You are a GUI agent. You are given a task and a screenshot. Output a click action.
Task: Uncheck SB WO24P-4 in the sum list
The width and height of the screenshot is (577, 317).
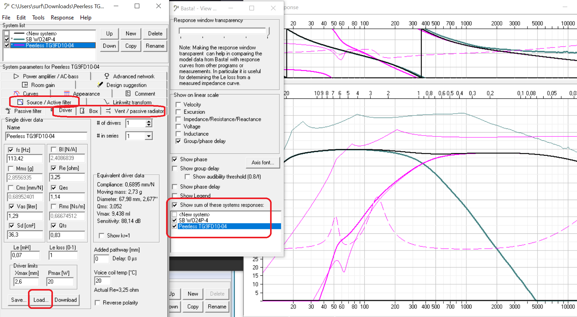[x=175, y=220]
